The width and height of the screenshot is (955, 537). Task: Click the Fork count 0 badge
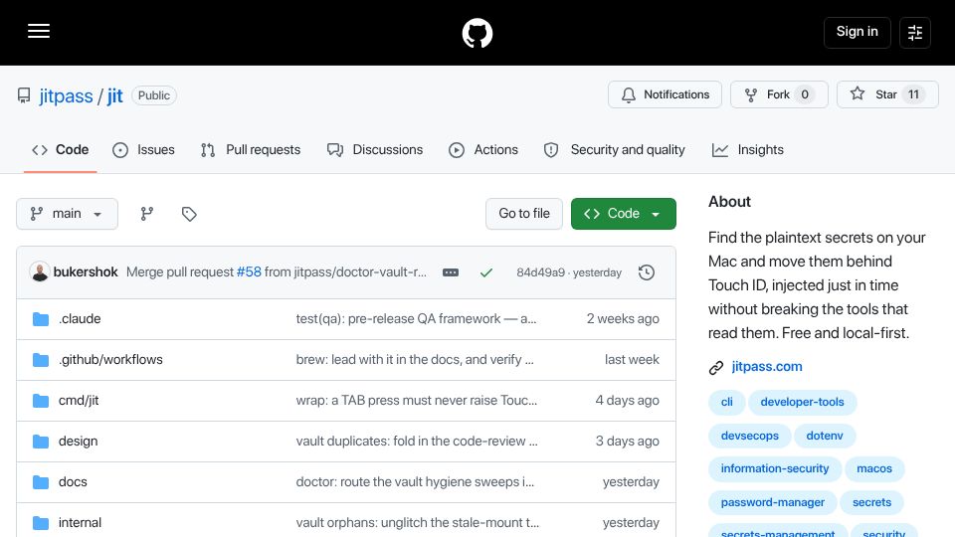(x=805, y=94)
